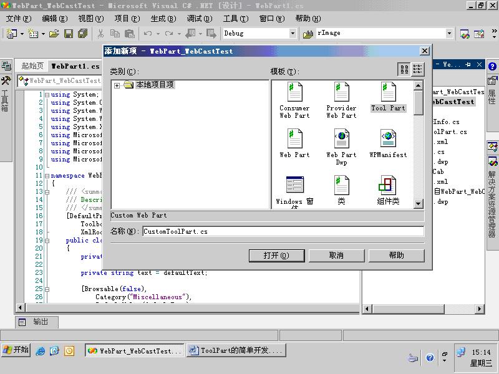Open the rImage find combo dropdown
The width and height of the screenshot is (499, 374).
tap(449, 33)
